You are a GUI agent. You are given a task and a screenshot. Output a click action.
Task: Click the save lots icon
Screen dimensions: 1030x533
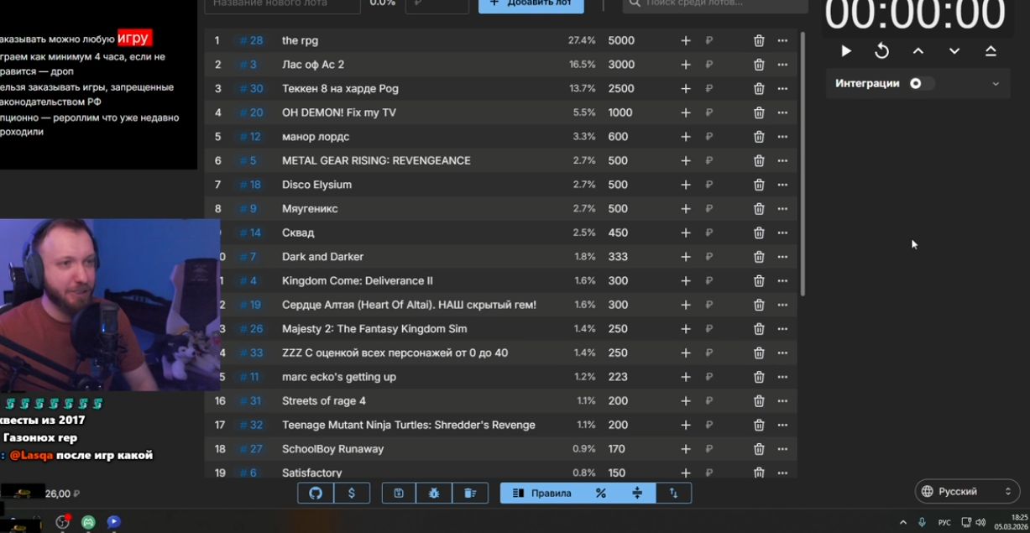point(399,493)
